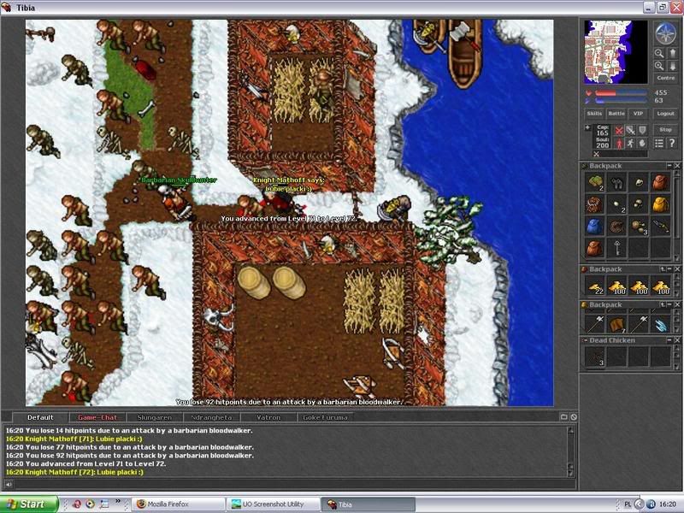Minimize the Dead Chicken container
This screenshot has height=513, width=684.
(669, 339)
